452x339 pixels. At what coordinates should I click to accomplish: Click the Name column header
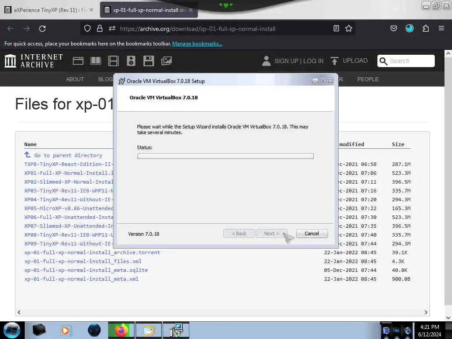pos(30,144)
